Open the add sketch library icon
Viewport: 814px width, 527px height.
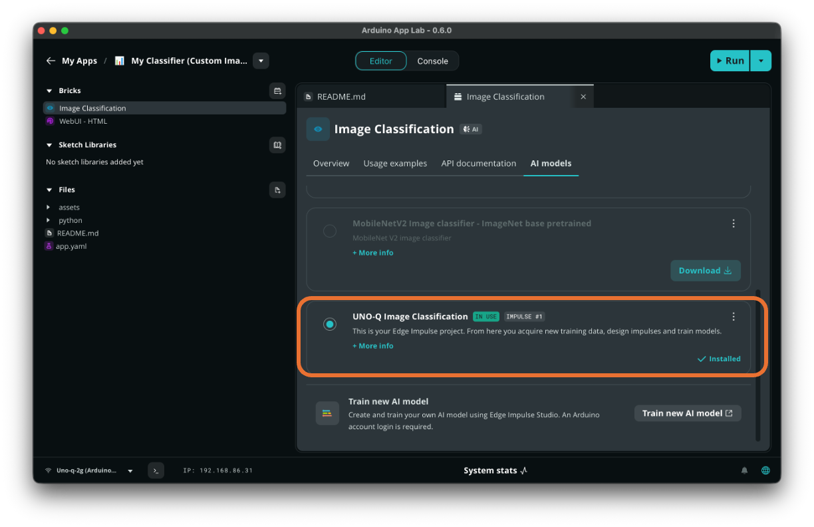click(x=277, y=144)
